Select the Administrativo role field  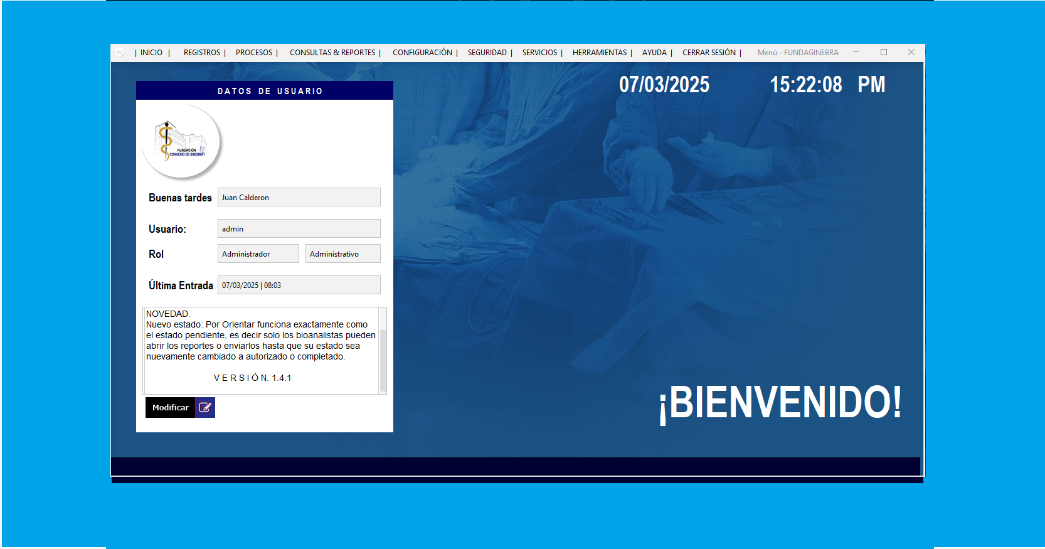(342, 253)
